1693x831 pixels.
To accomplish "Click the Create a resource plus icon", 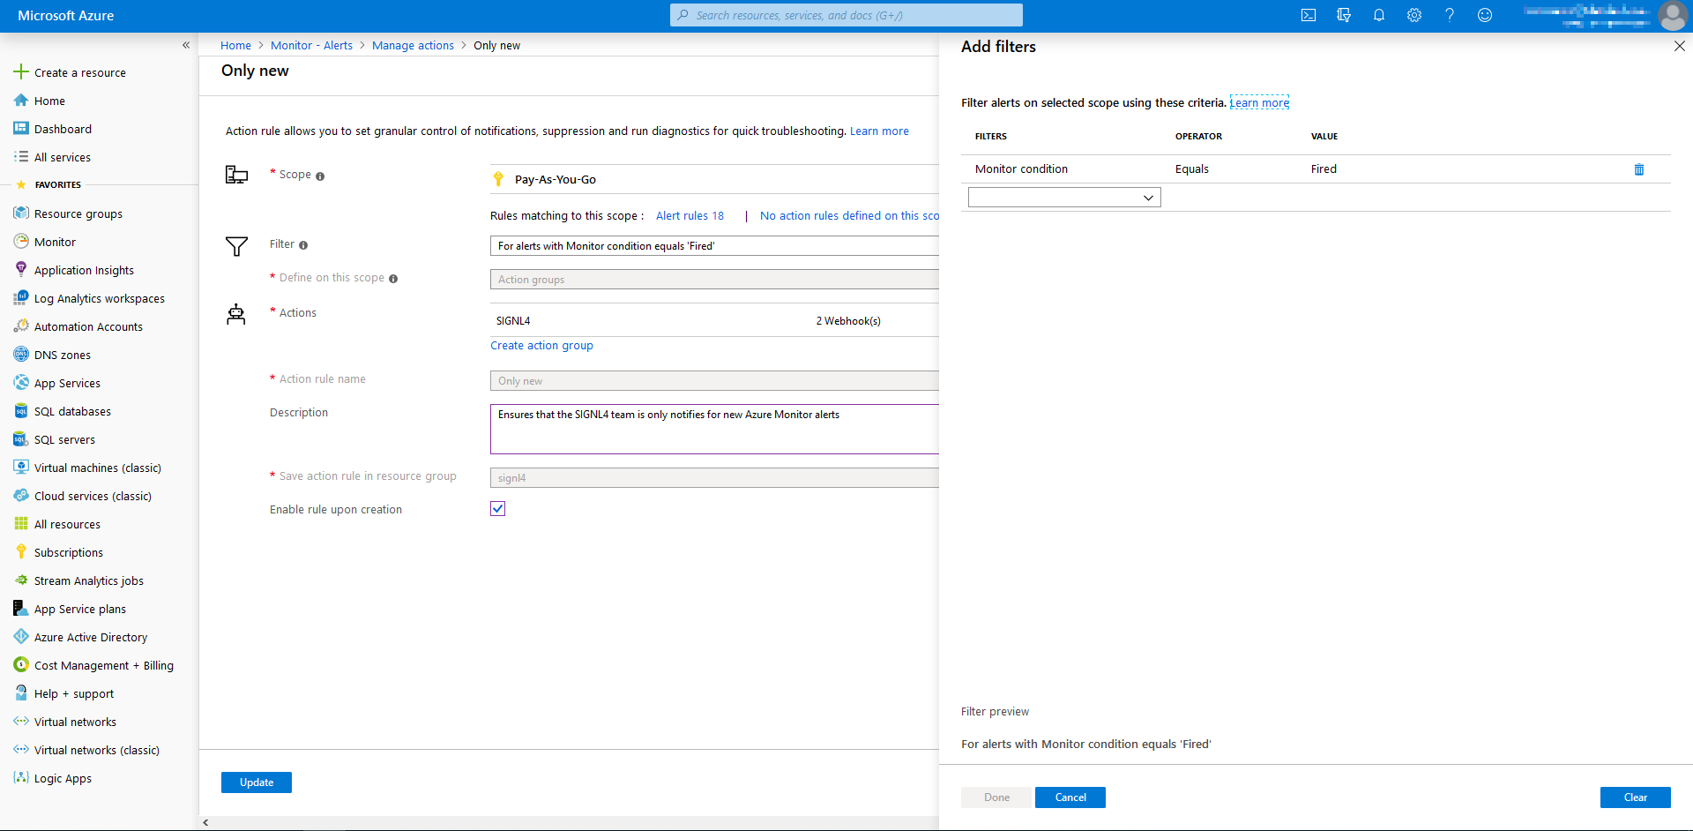I will click(x=21, y=71).
